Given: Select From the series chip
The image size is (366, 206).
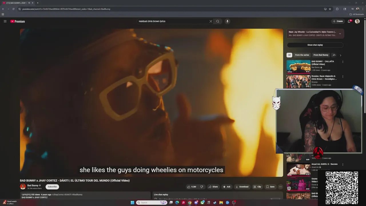Looking at the screenshot, I should (x=302, y=55).
